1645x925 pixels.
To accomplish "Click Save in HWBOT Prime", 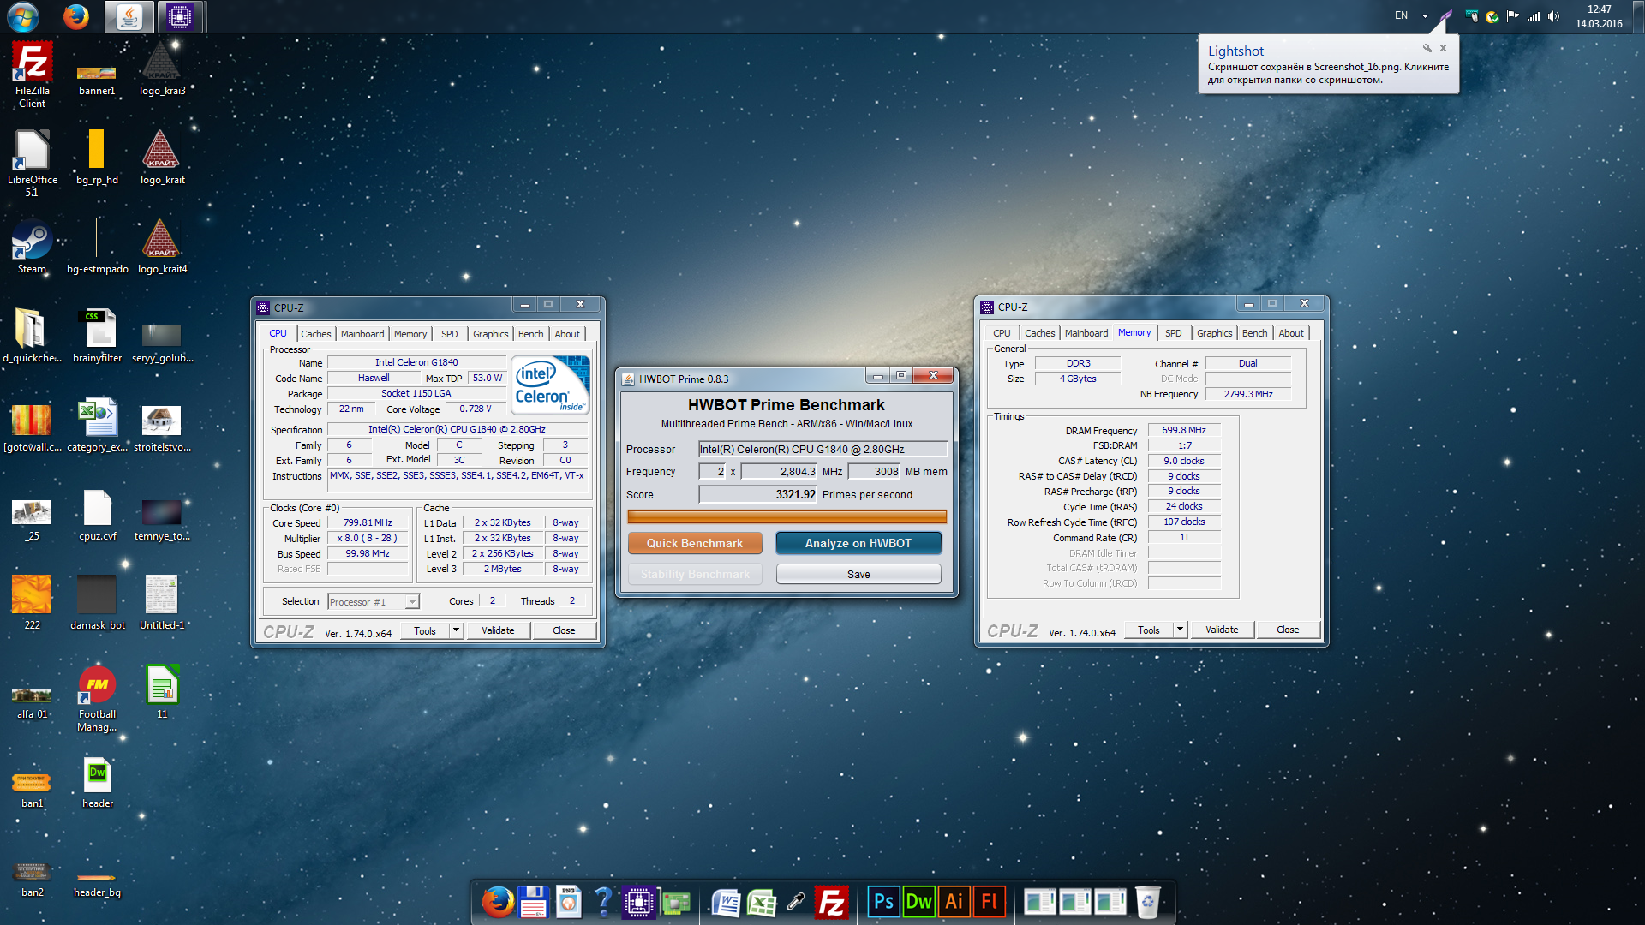I will [x=858, y=574].
